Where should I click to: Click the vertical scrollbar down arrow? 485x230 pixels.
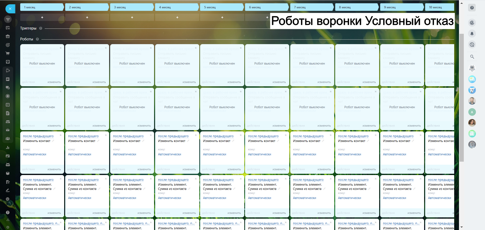point(462,227)
